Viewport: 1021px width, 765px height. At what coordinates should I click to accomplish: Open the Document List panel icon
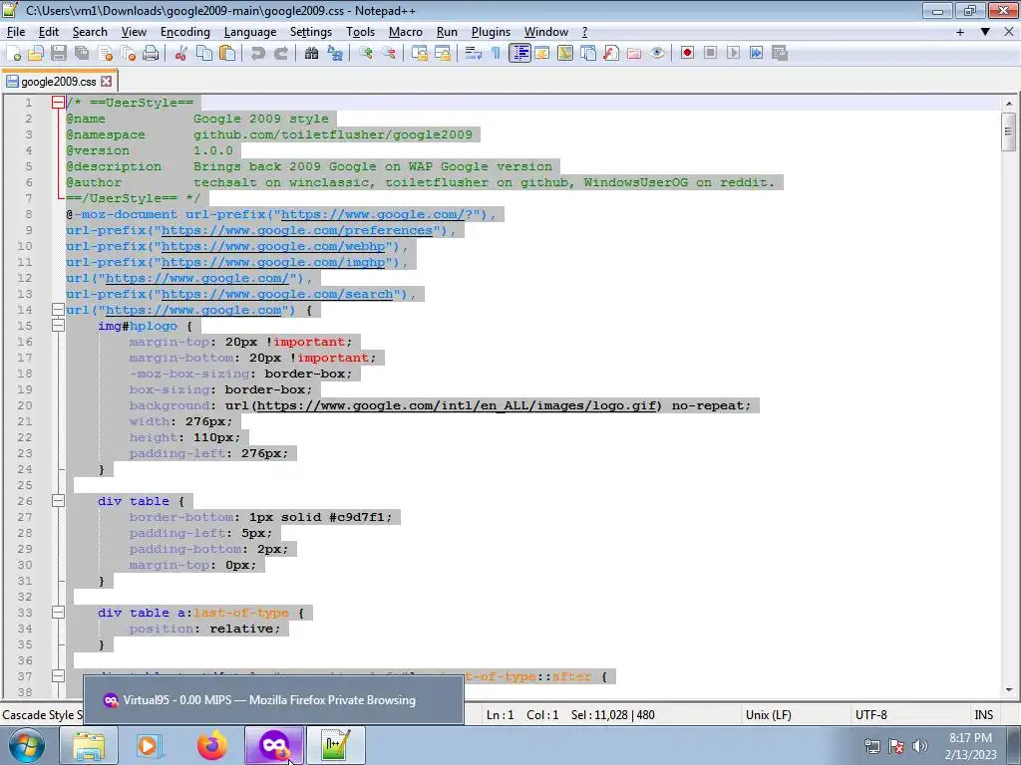tap(588, 54)
